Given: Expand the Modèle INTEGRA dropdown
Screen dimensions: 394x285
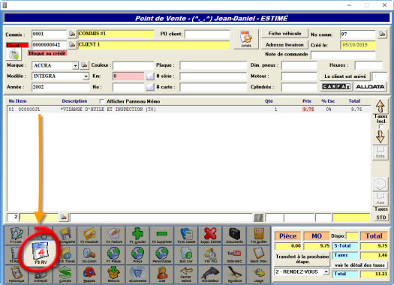Looking at the screenshot, I should [x=86, y=76].
